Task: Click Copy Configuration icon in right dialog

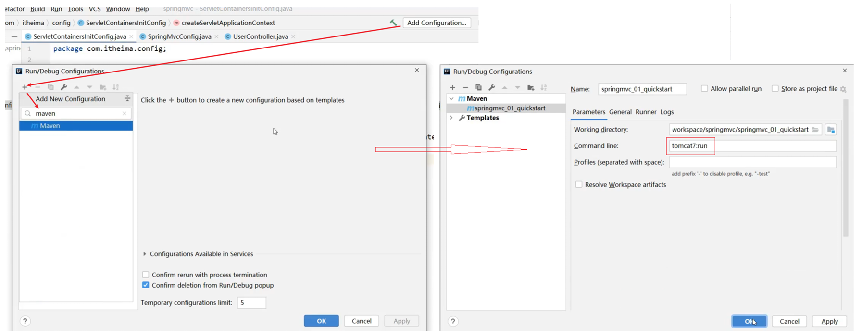Action: pos(478,87)
